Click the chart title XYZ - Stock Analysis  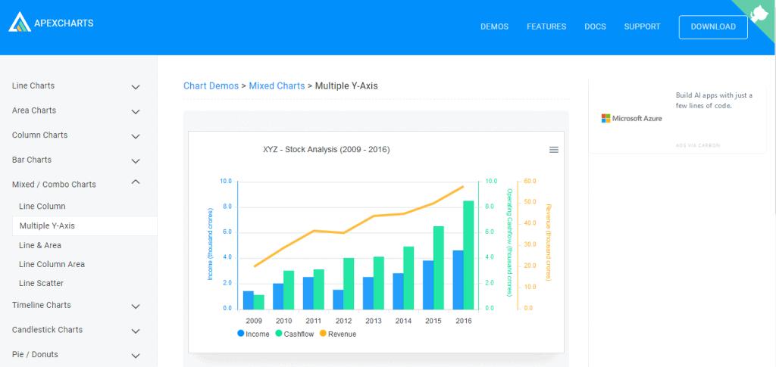327,150
